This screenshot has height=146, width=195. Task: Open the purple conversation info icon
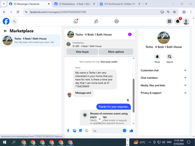[x=130, y=34]
